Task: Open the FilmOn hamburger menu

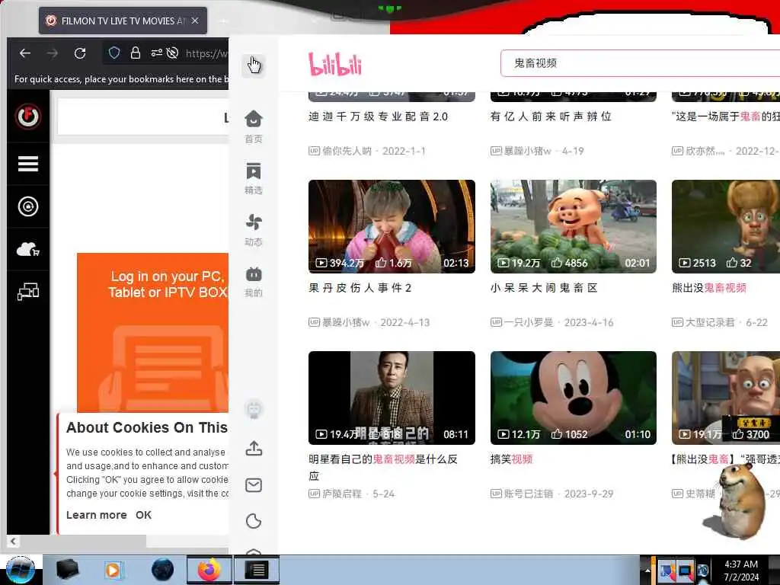Action: [28, 164]
